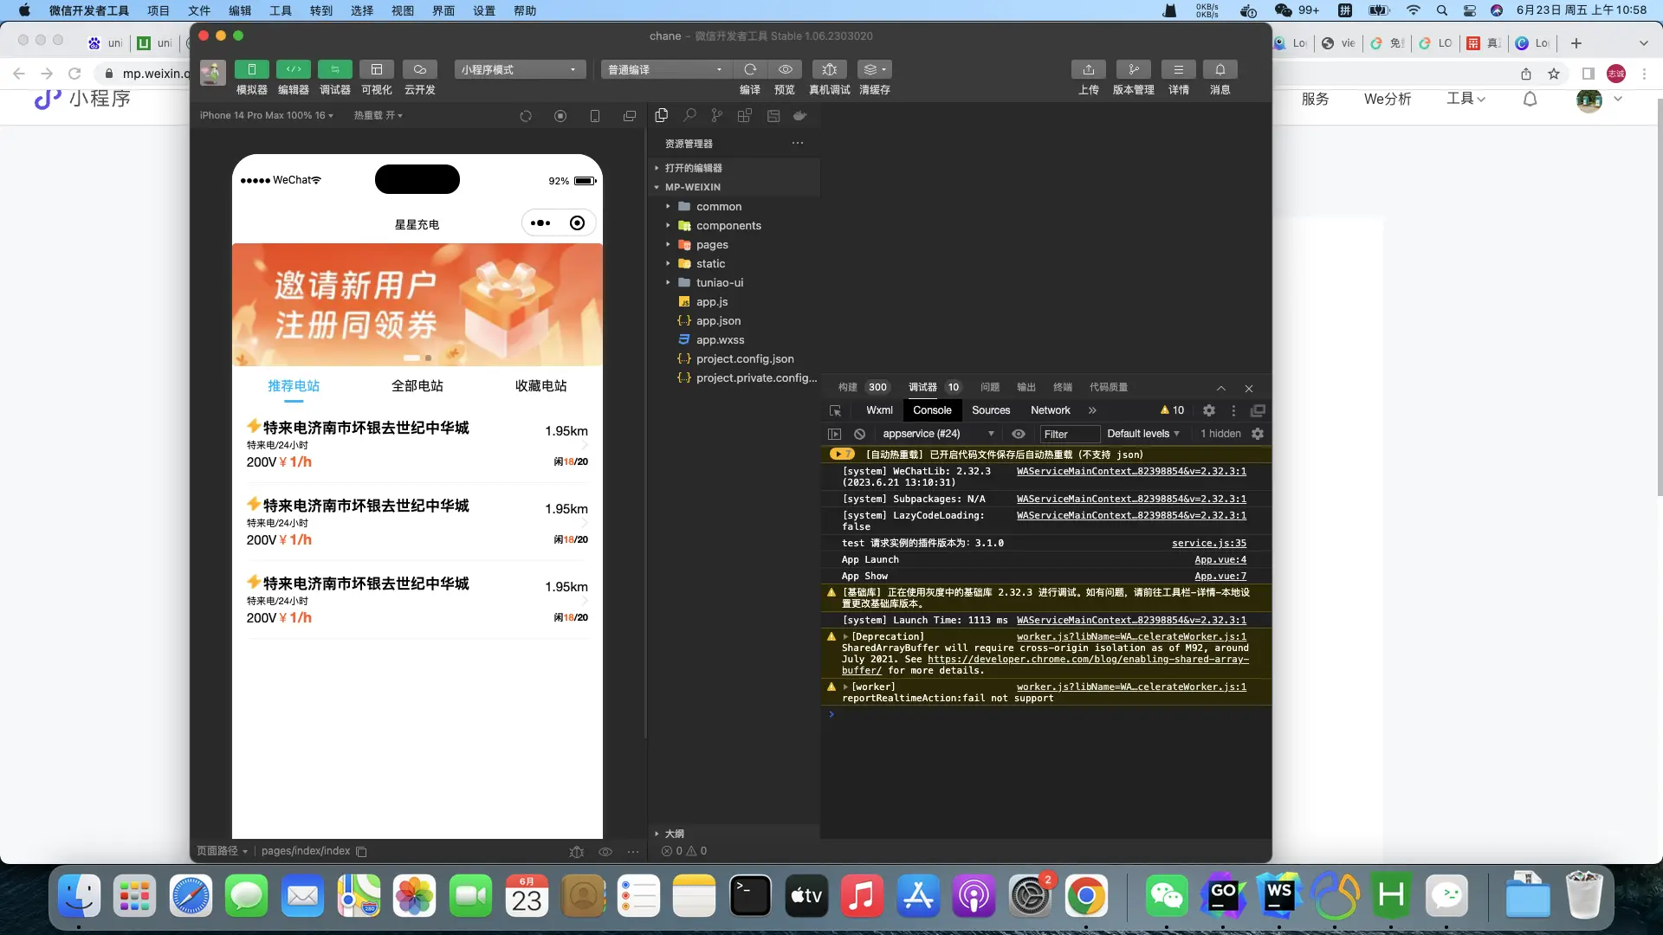1663x935 pixels.
Task: Select the 全部电站 tab in simulator
Action: pyautogui.click(x=417, y=386)
